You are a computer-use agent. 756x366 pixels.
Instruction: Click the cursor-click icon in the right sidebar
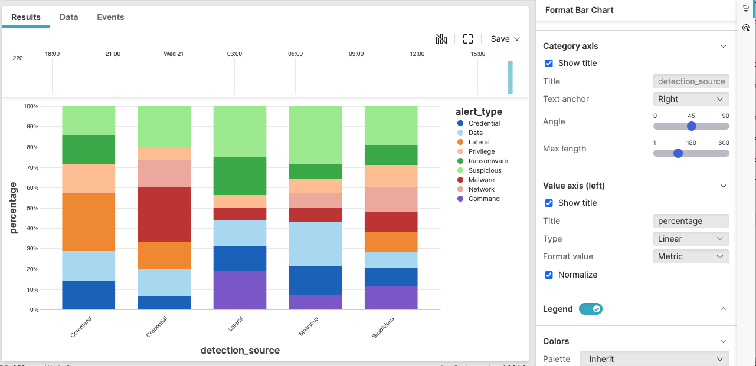pos(745,28)
